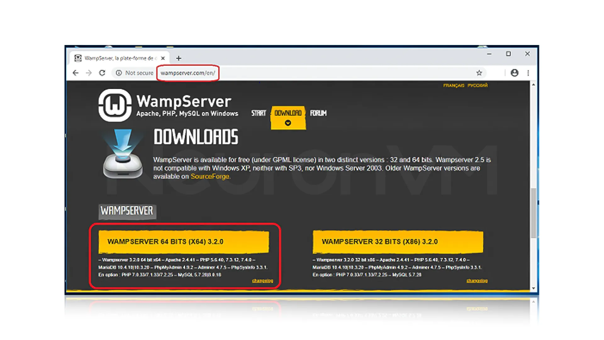Expand the DOWNLOAD dropdown chevron
604x340 pixels.
[288, 123]
